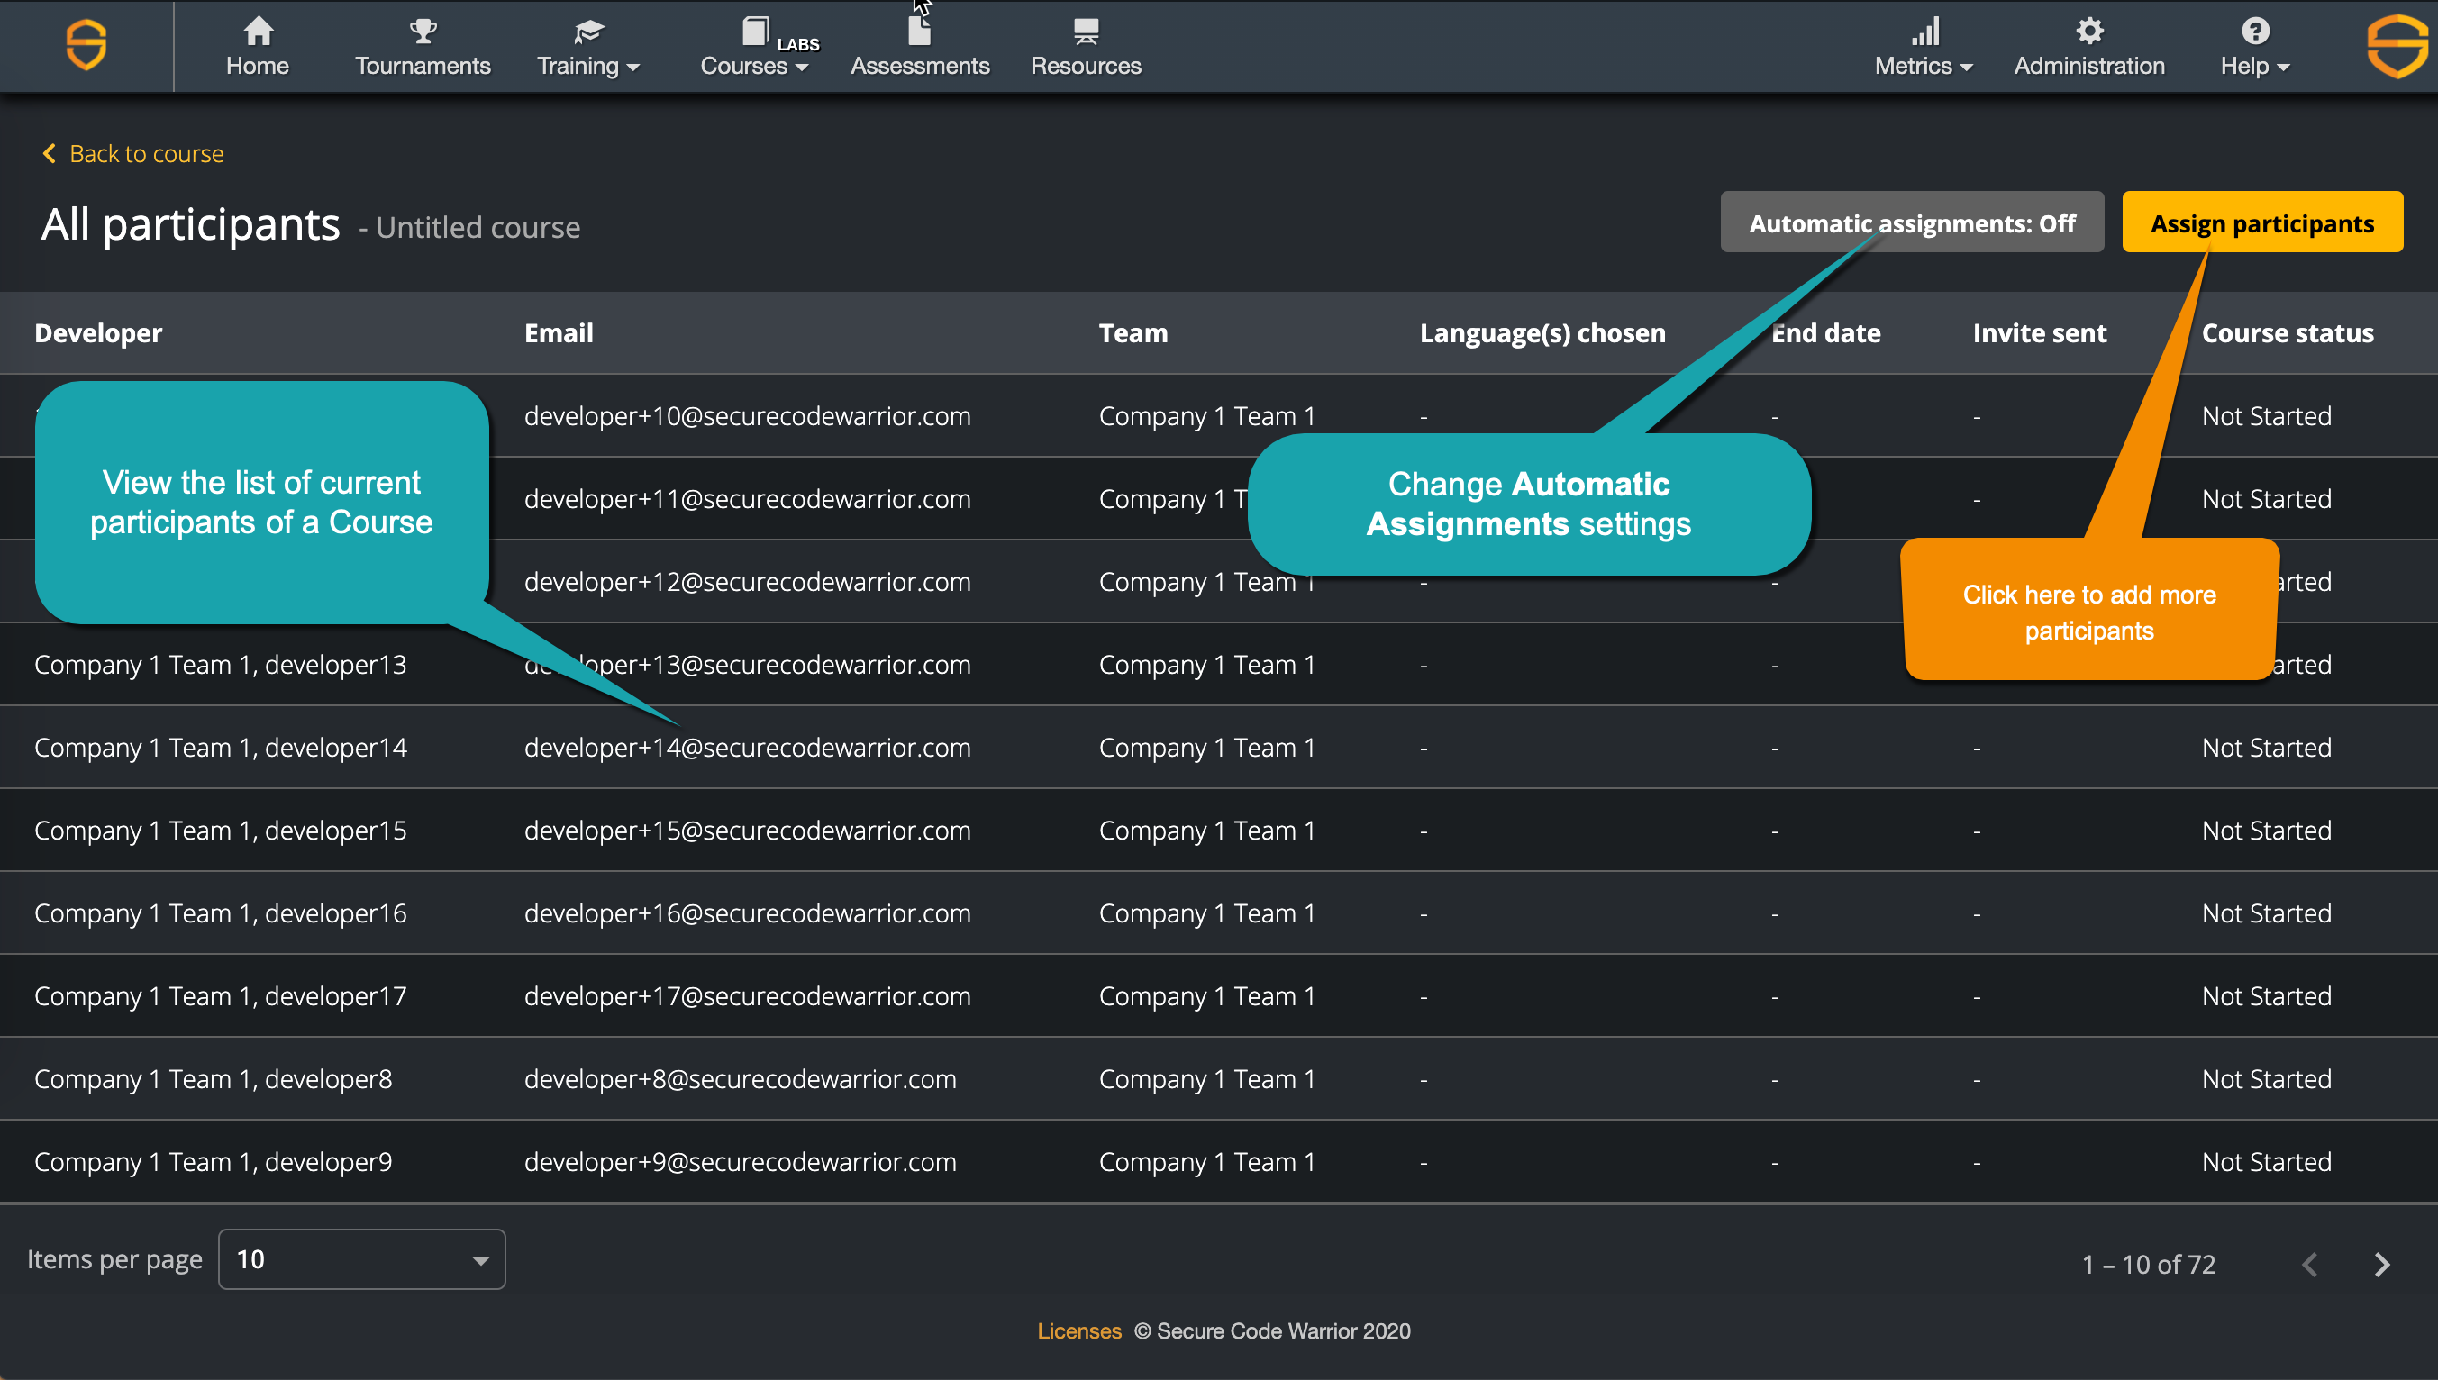This screenshot has height=1380, width=2438.
Task: Select developer+12@securecodewarrior.com email
Action: click(747, 581)
